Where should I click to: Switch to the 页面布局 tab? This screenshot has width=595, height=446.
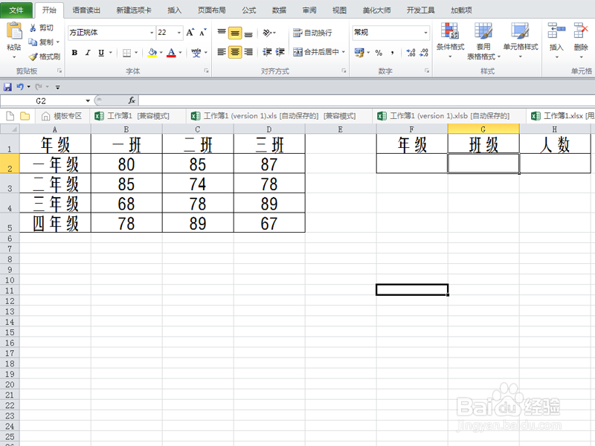(x=211, y=10)
